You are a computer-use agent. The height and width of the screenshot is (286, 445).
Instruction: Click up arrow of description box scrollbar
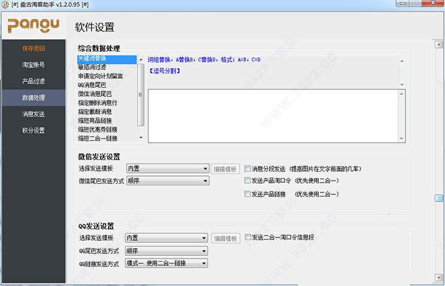402,61
